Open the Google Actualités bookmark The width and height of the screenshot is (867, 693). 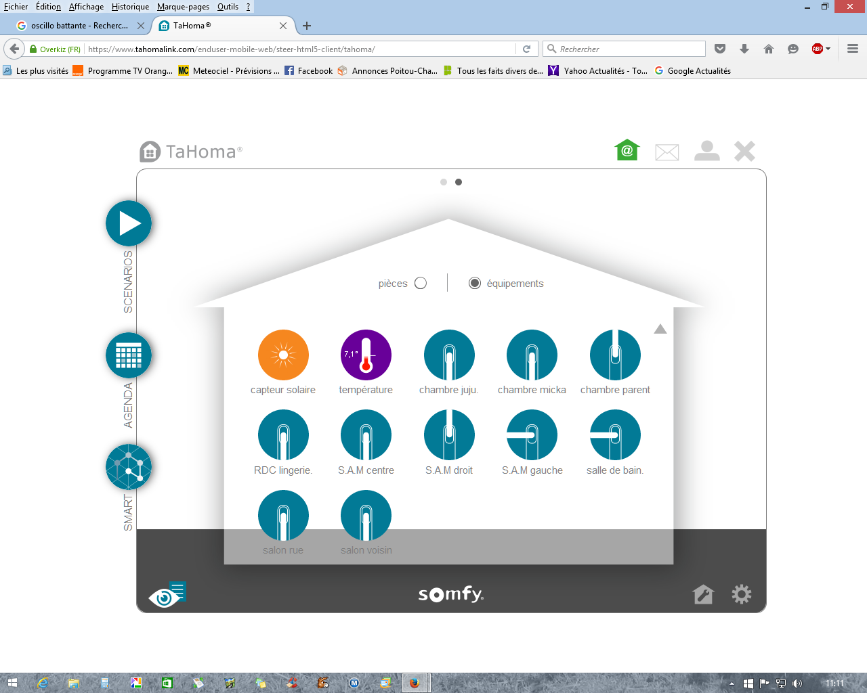(x=693, y=70)
